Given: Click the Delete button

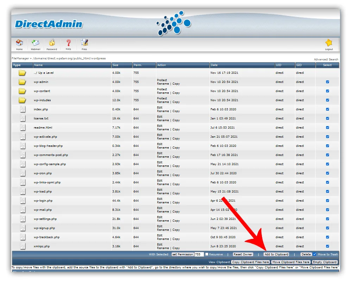Looking at the screenshot, I should pyautogui.click(x=306, y=254).
